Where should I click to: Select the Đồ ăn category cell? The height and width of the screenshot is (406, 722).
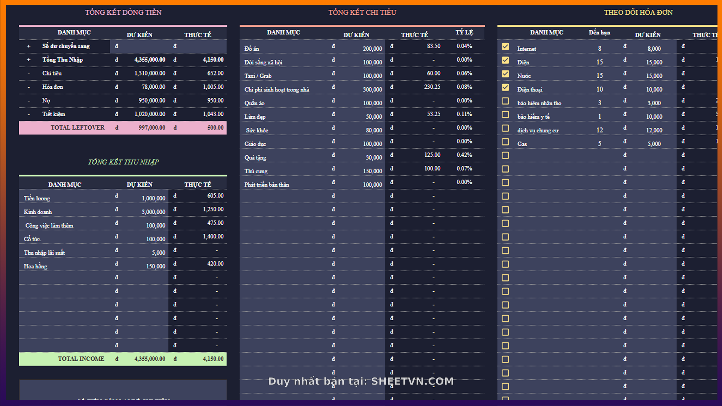pos(252,48)
